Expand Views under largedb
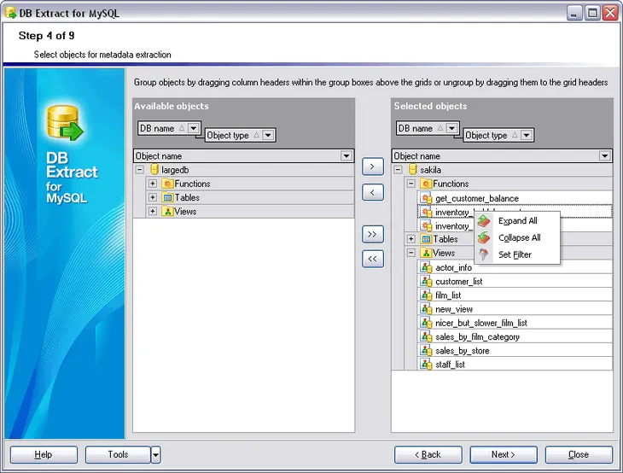The height and width of the screenshot is (473, 623). [x=153, y=212]
